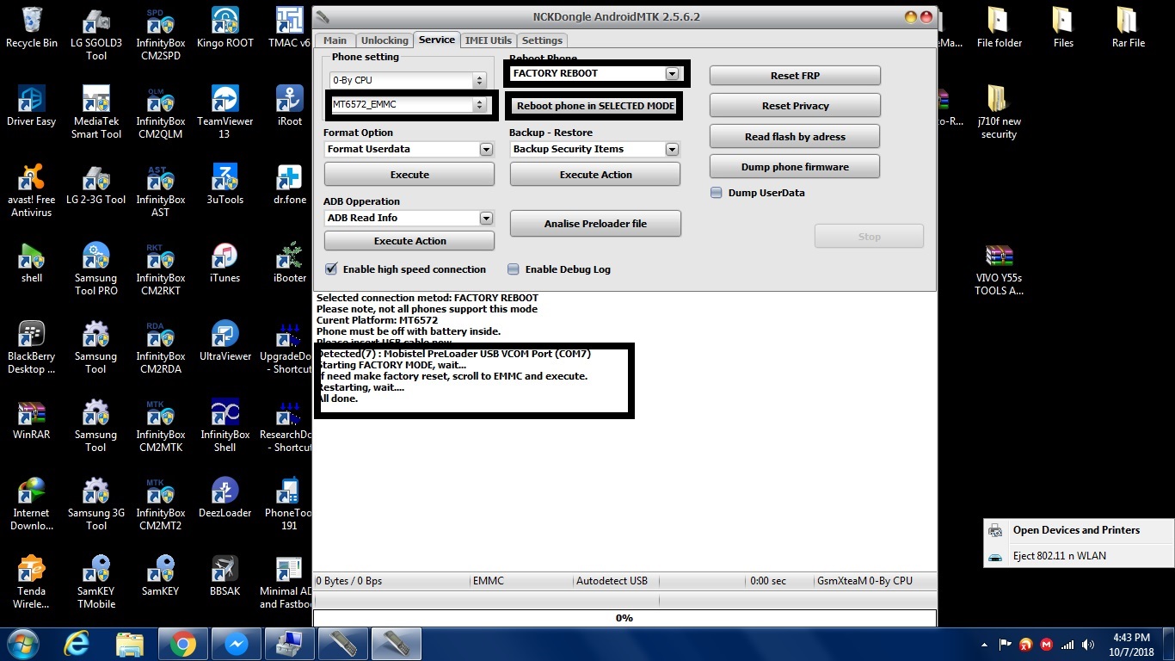Click the Windows Start button
This screenshot has width=1175, height=661.
point(23,644)
